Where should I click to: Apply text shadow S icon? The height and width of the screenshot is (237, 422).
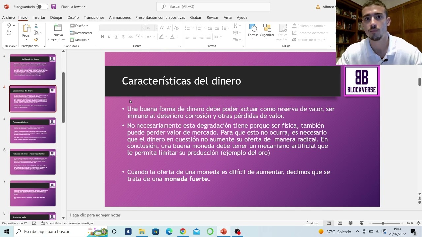(x=123, y=37)
